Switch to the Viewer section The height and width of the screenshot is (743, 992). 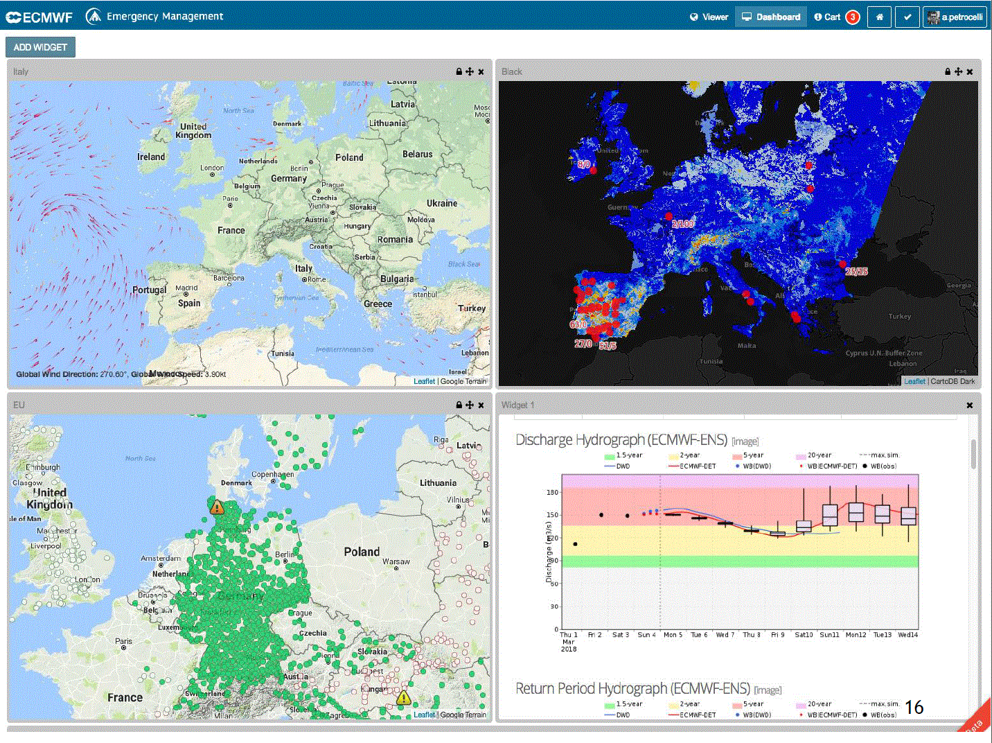[709, 17]
